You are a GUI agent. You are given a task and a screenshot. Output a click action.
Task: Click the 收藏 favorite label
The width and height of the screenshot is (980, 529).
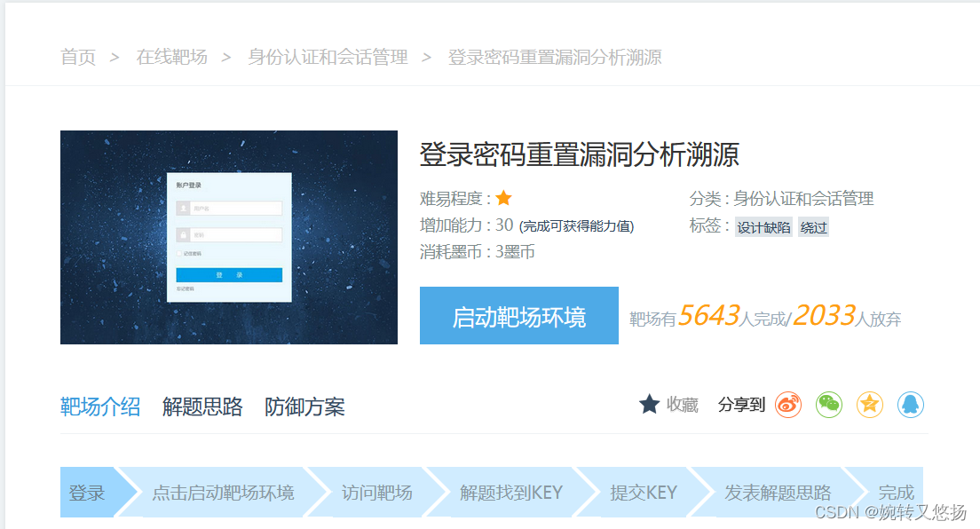(682, 406)
